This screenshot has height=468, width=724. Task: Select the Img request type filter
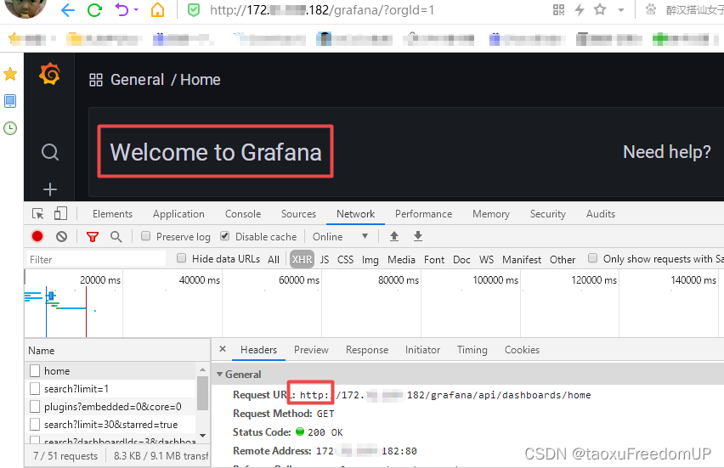click(x=370, y=260)
